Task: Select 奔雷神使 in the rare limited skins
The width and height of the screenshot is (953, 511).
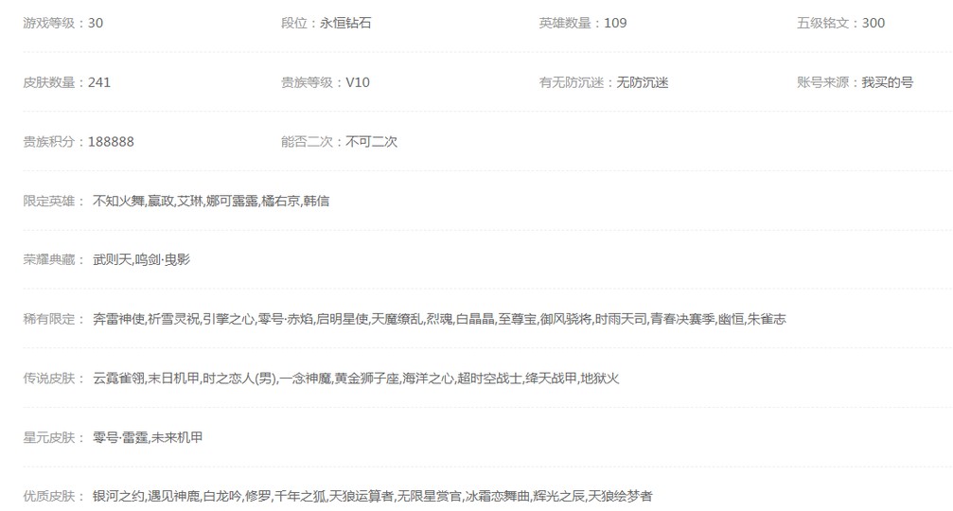Action: [x=119, y=319]
